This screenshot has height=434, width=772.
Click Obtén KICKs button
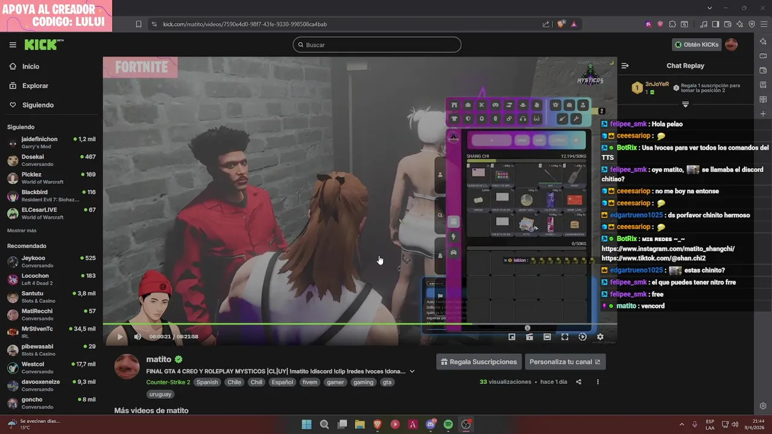pyautogui.click(x=696, y=45)
